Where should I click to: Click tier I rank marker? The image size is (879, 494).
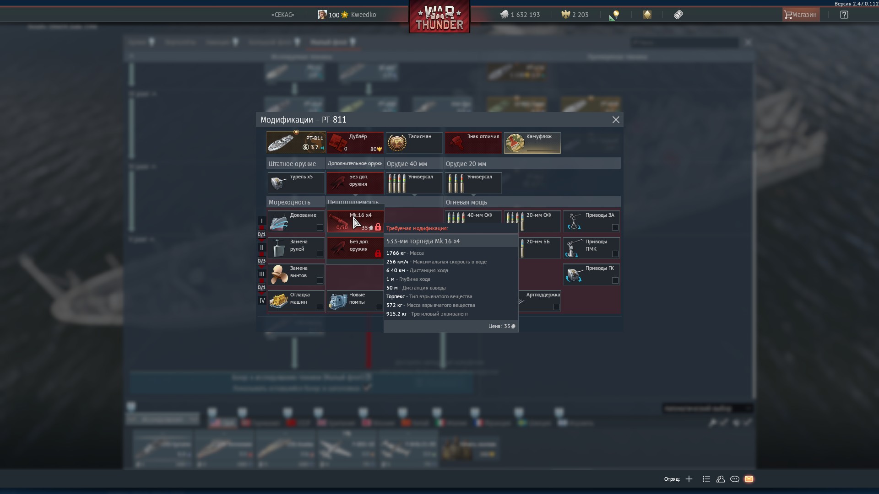261,221
